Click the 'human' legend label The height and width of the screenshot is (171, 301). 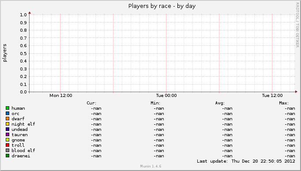click(18, 108)
